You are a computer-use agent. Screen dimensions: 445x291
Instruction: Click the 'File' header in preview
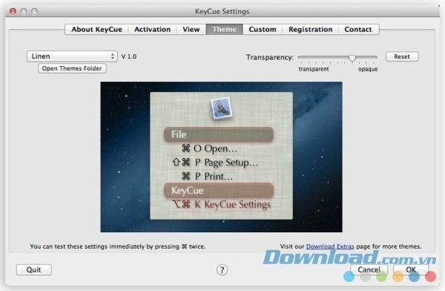pyautogui.click(x=219, y=134)
